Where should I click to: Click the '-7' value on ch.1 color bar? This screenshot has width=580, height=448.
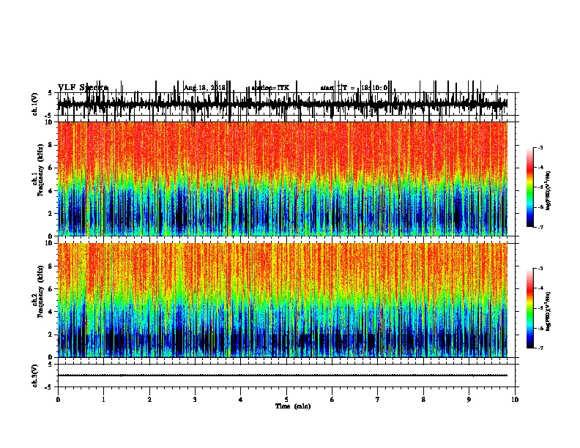(540, 227)
